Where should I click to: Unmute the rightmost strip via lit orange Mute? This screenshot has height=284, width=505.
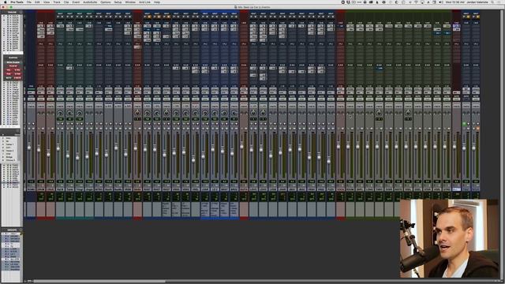pyautogui.click(x=477, y=128)
